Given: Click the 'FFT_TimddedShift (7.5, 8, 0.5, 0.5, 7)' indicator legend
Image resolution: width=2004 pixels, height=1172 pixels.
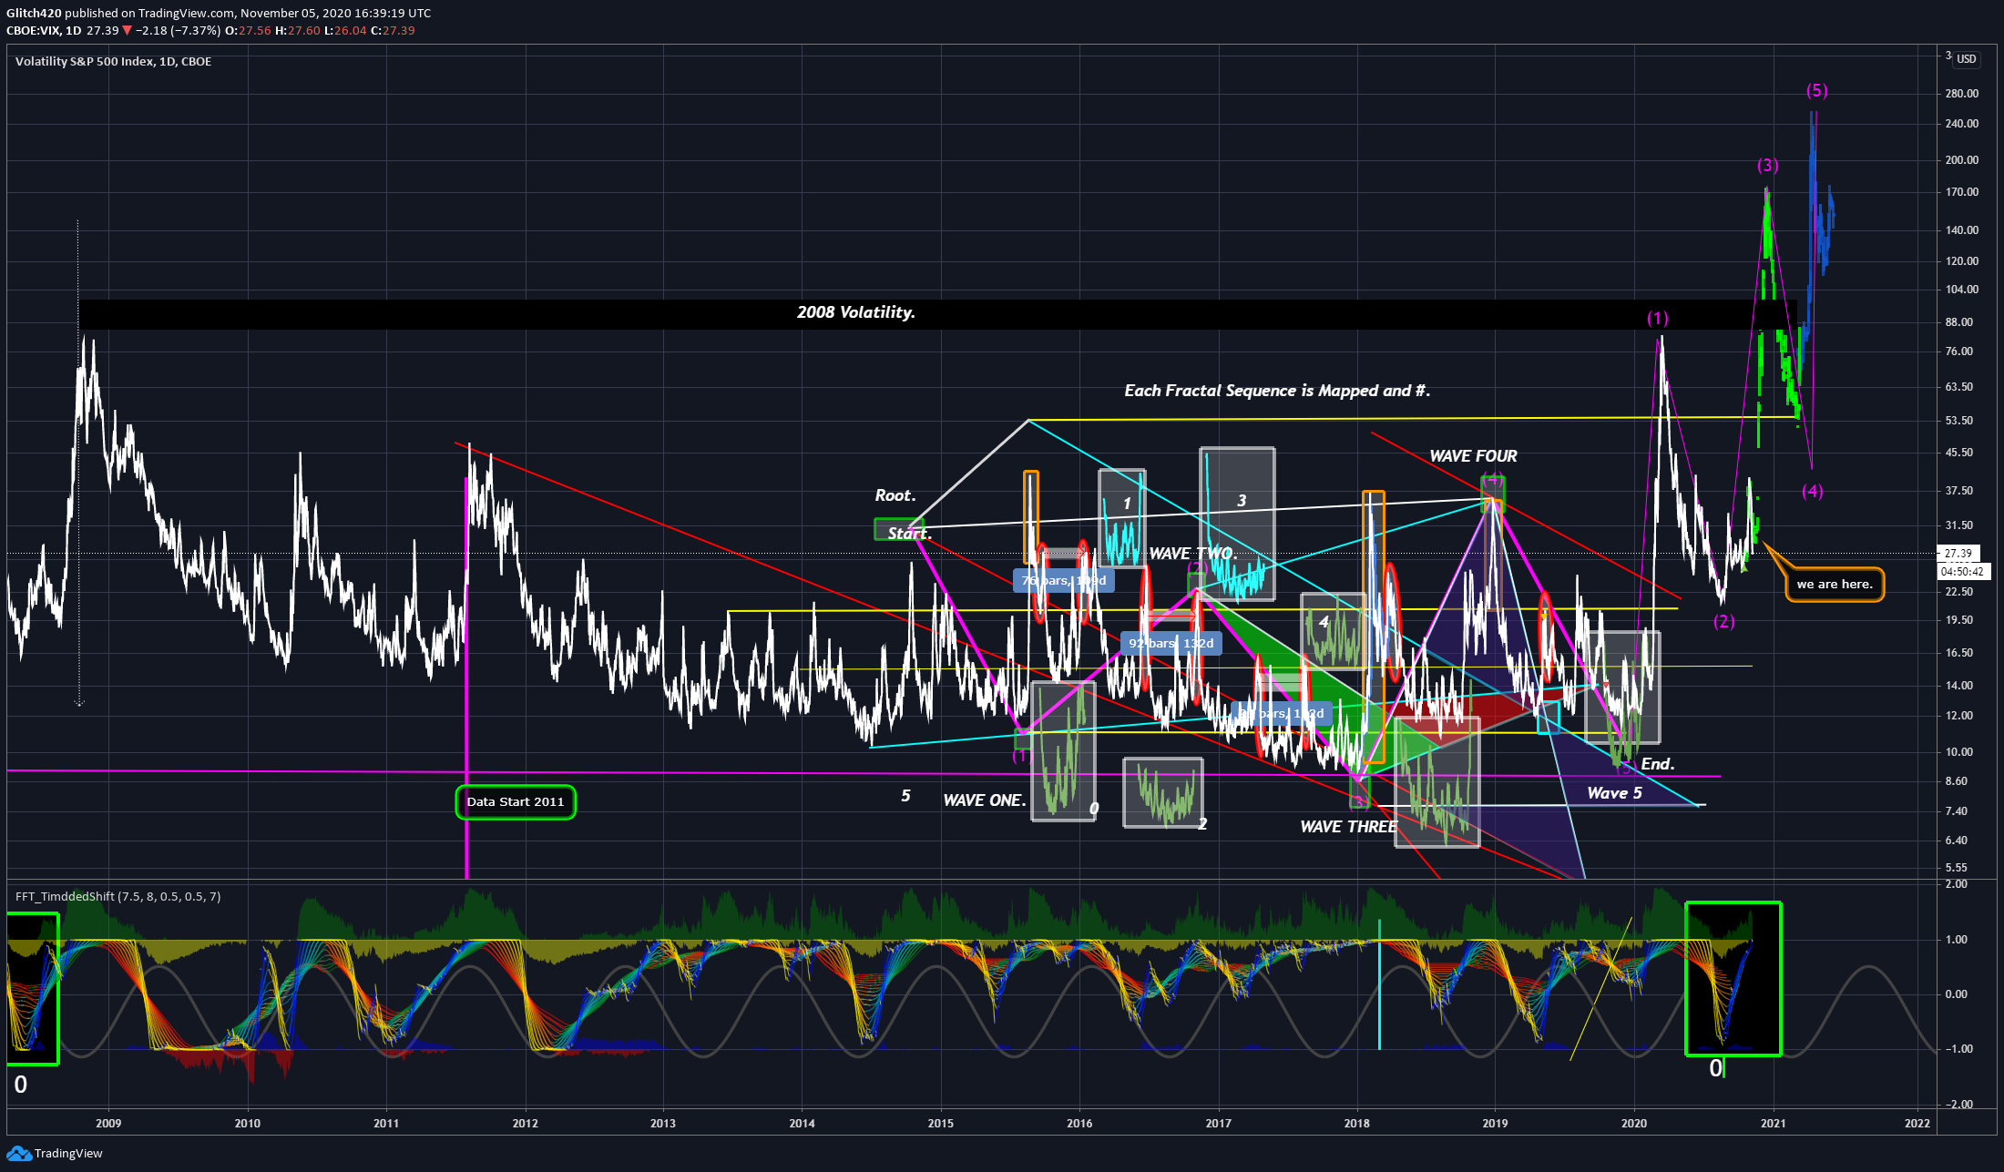Looking at the screenshot, I should point(118,896).
